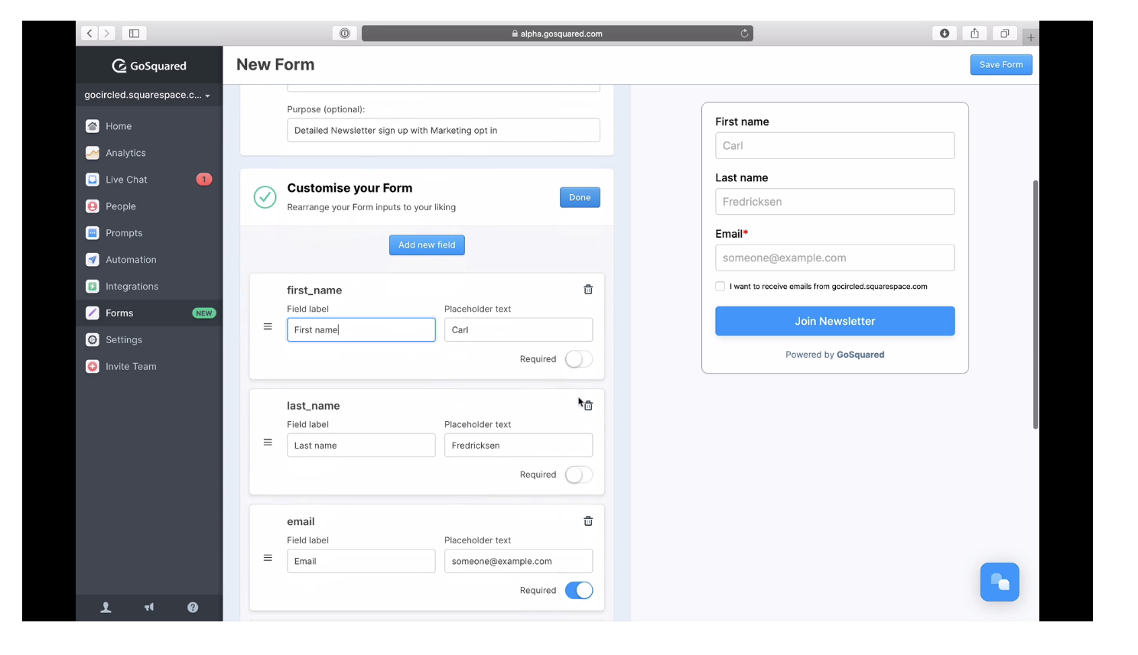Click the browser downloads icon
The width and height of the screenshot is (1138, 655).
coord(945,33)
